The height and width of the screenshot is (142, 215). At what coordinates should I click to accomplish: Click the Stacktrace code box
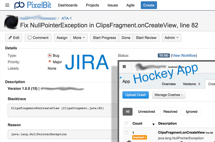[63, 110]
